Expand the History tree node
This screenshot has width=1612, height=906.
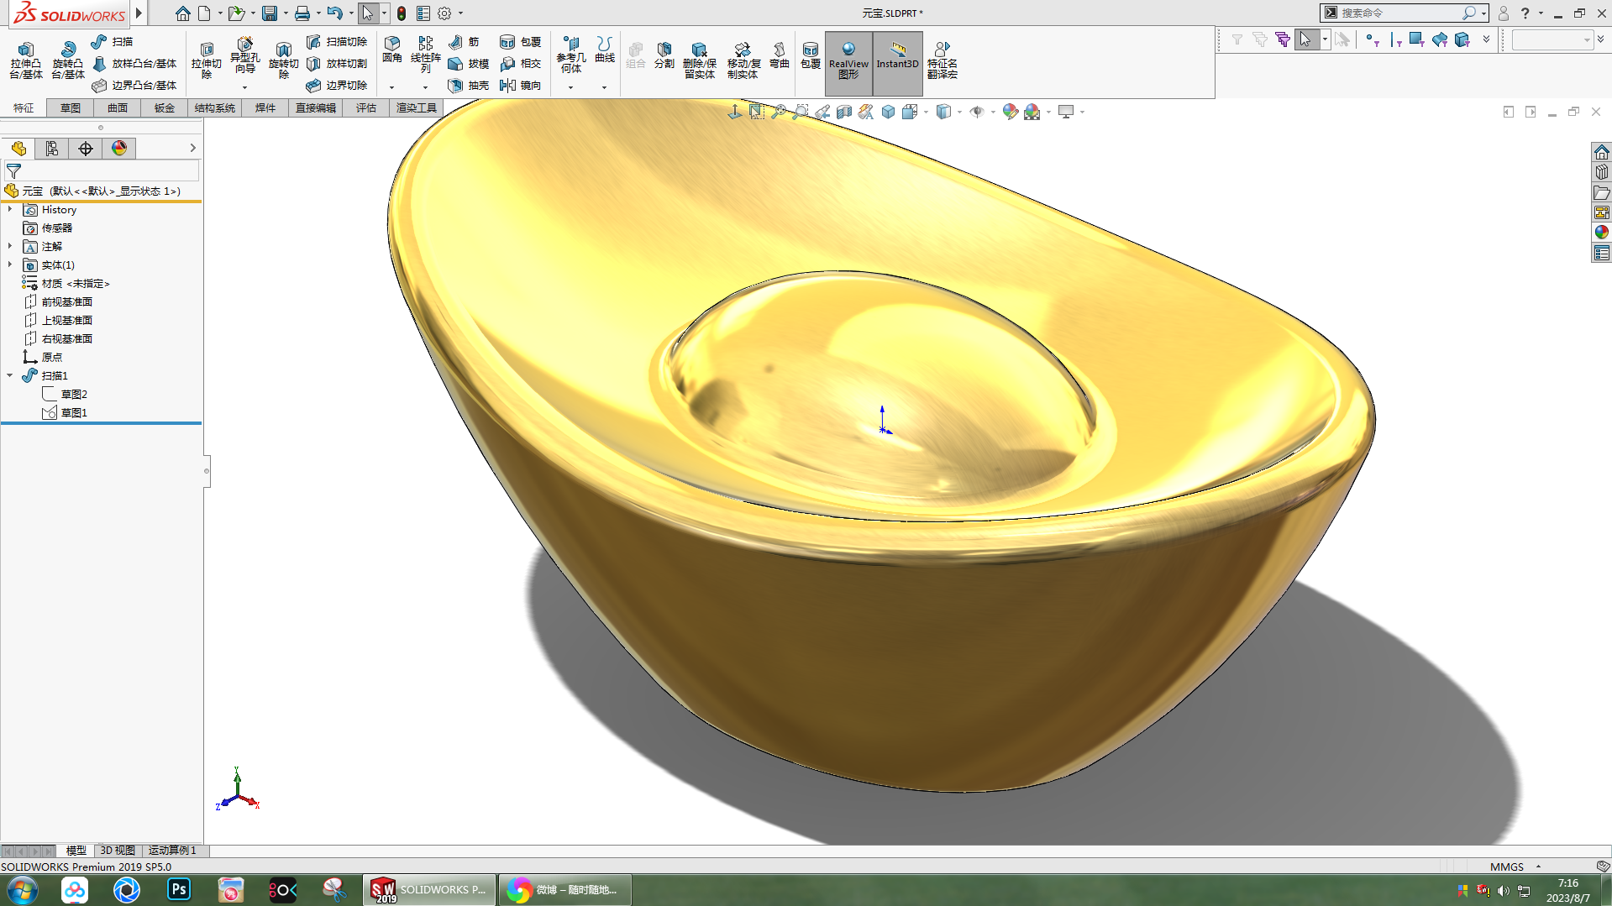[10, 209]
